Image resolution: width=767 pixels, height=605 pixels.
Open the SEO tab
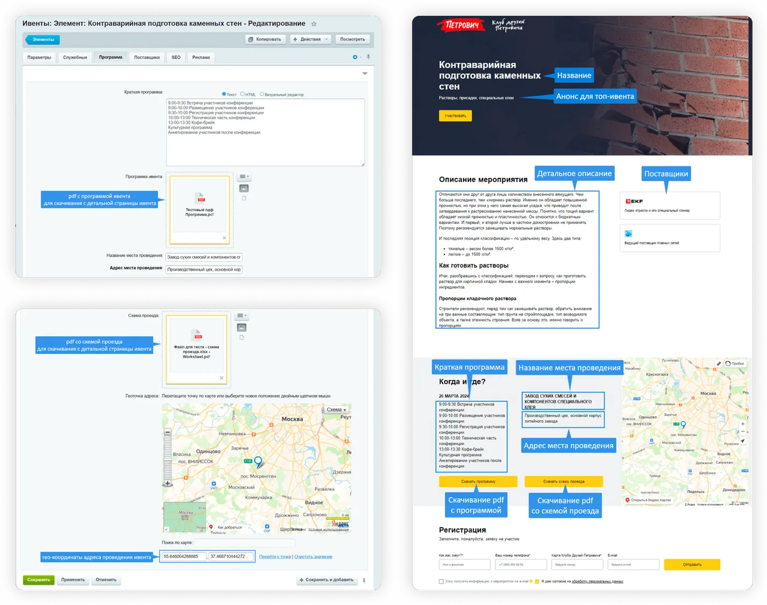176,57
